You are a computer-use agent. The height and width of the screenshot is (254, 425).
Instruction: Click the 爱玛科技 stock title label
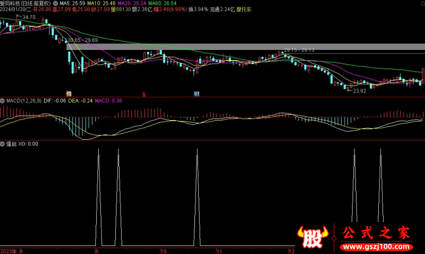click(13, 3)
